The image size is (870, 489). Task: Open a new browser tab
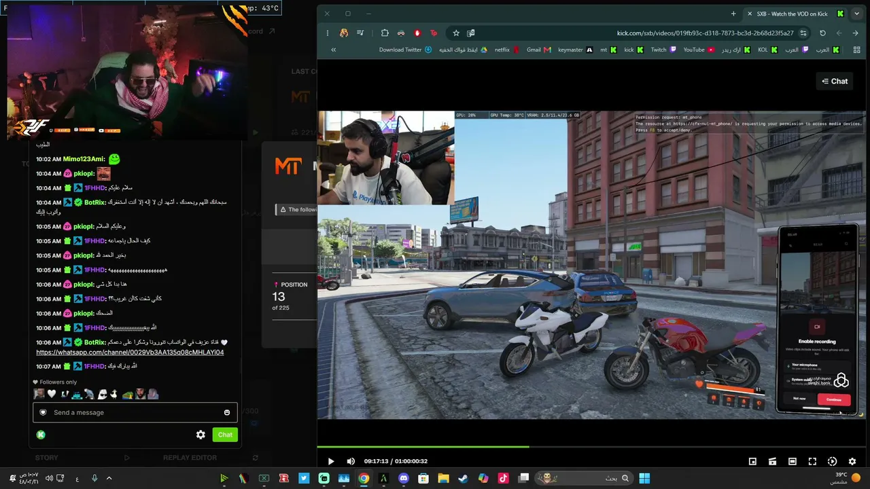tap(733, 14)
